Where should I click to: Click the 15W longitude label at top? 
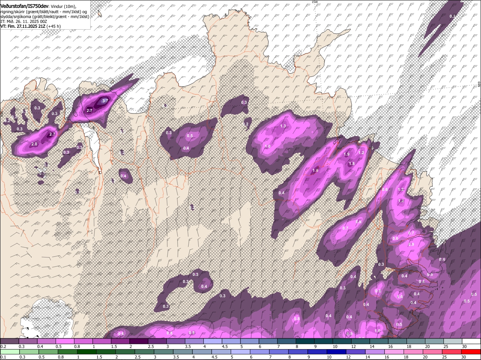(315, 2)
